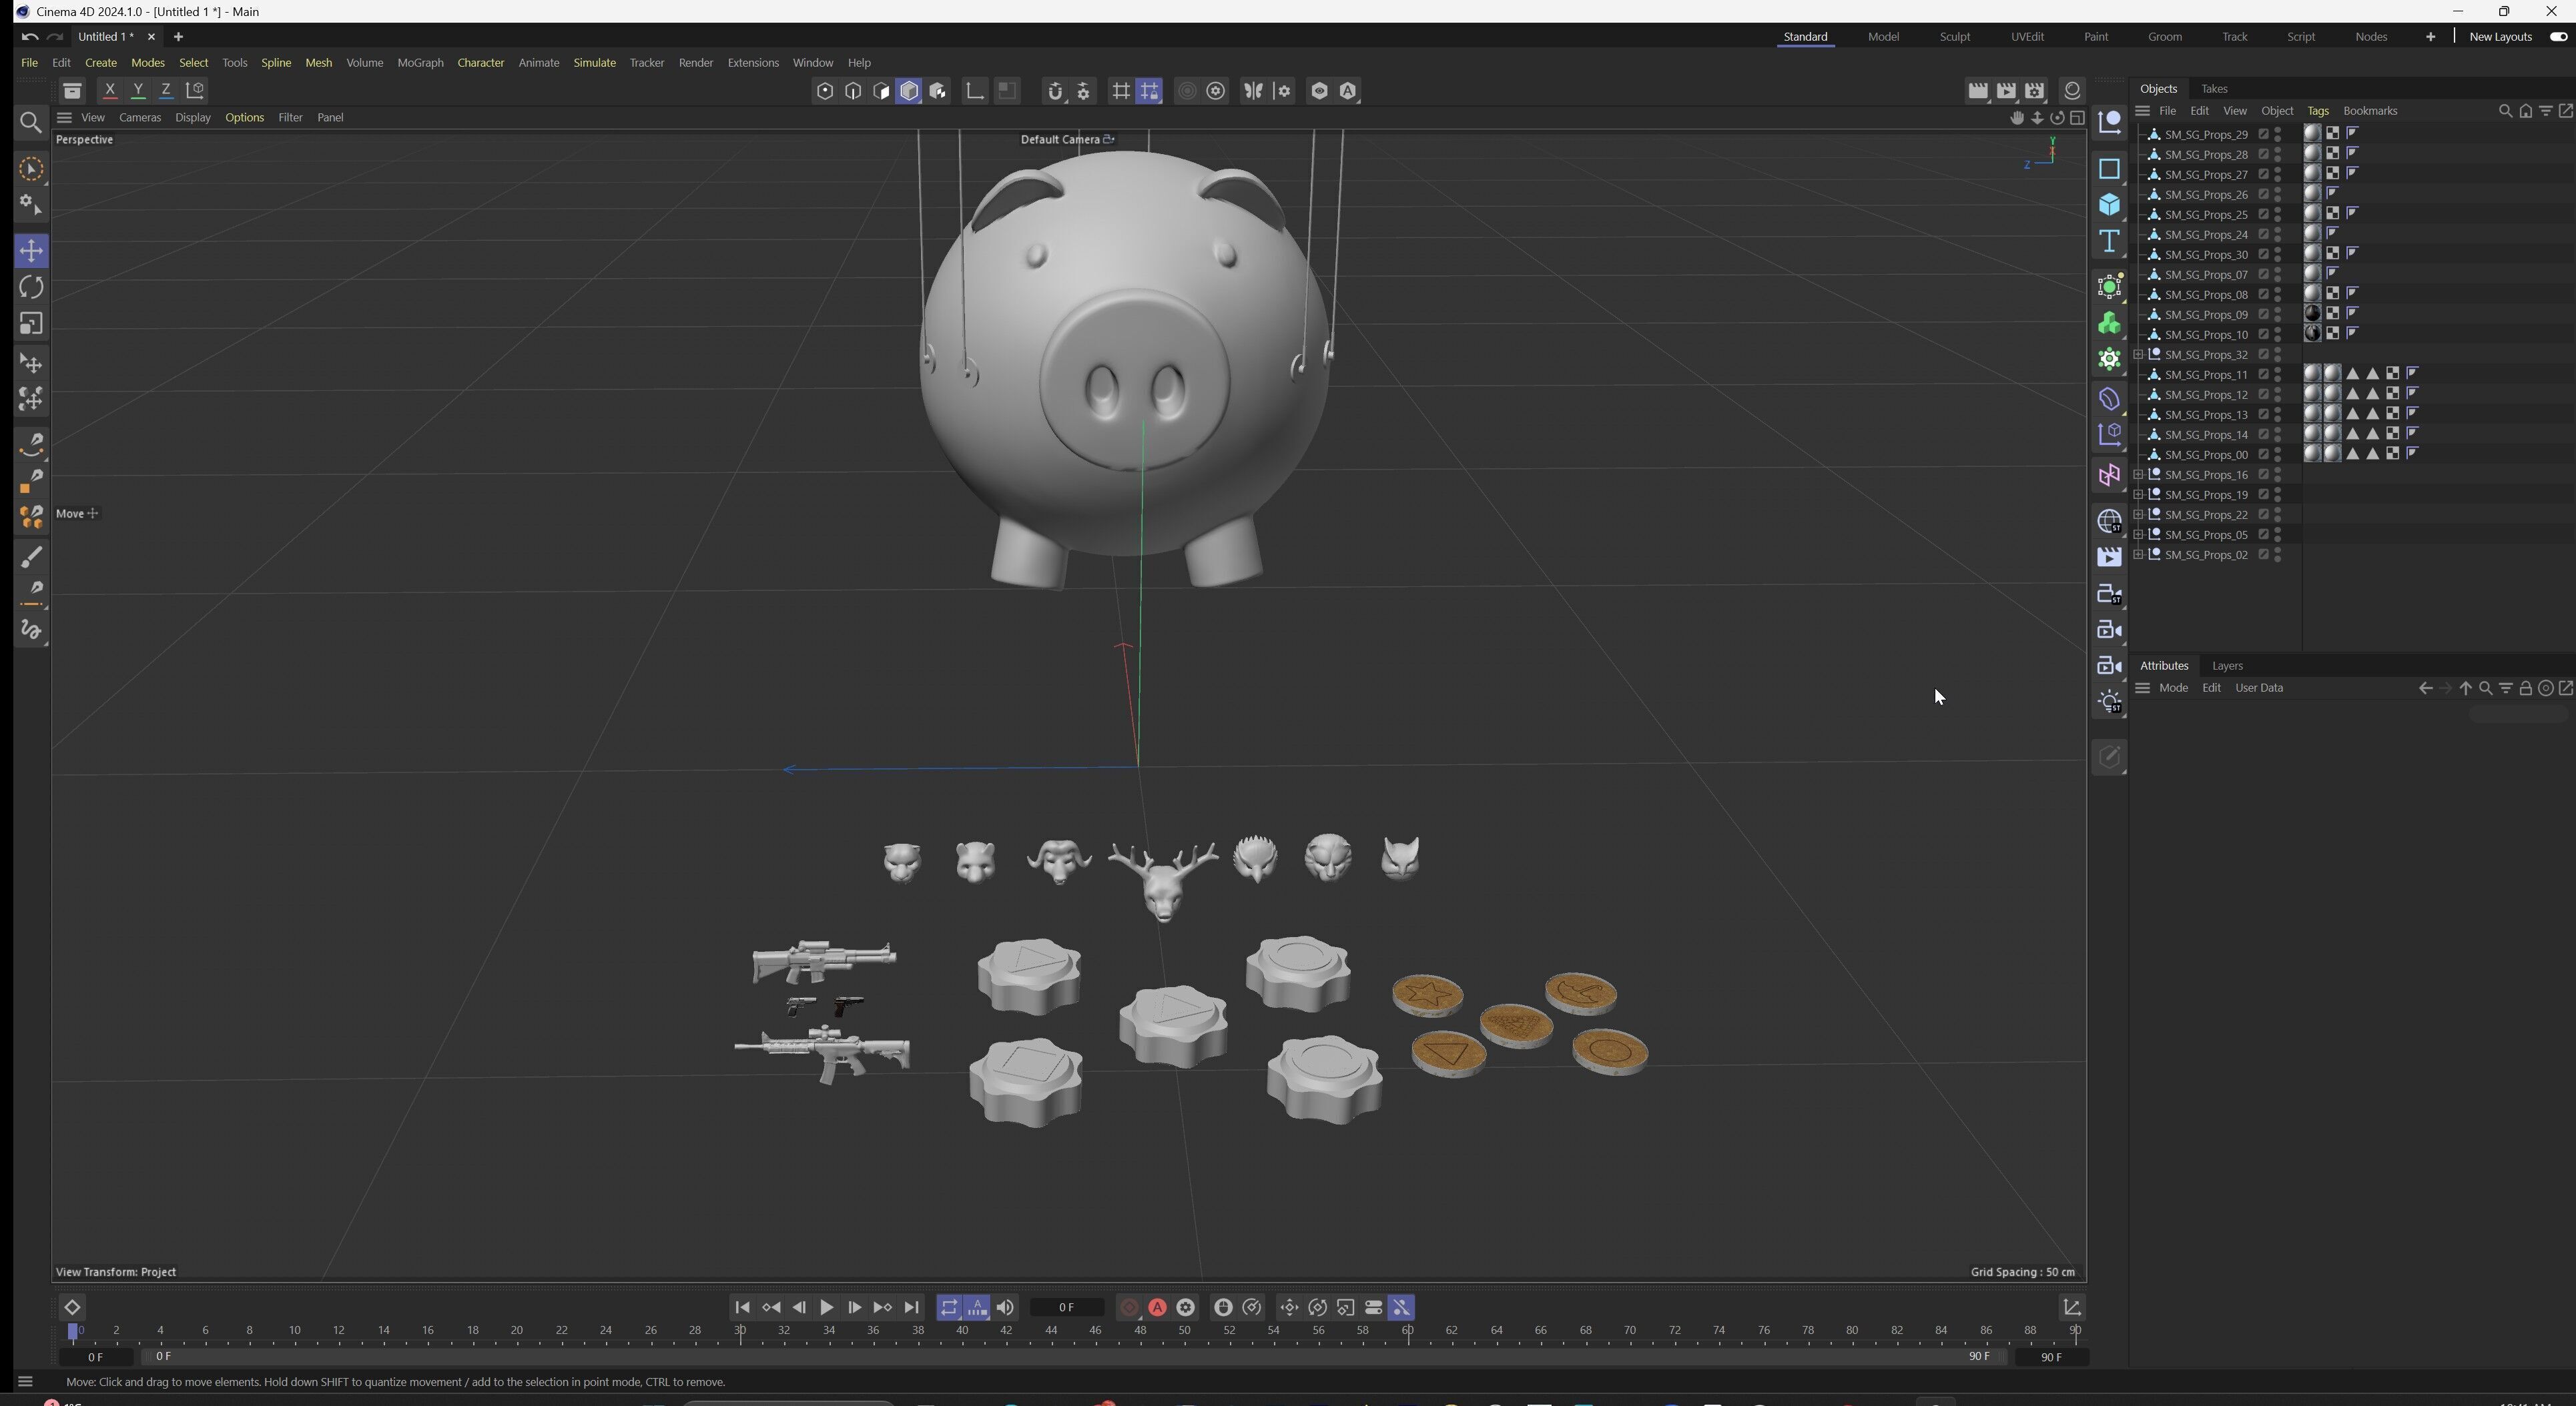Expand the SM_SG_Props_16 hierarchy

click(x=2138, y=475)
